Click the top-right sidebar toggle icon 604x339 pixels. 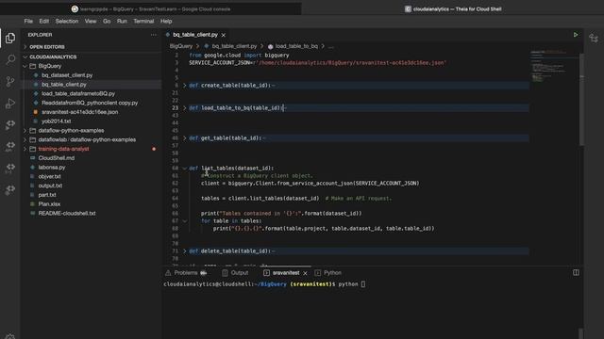[594, 38]
